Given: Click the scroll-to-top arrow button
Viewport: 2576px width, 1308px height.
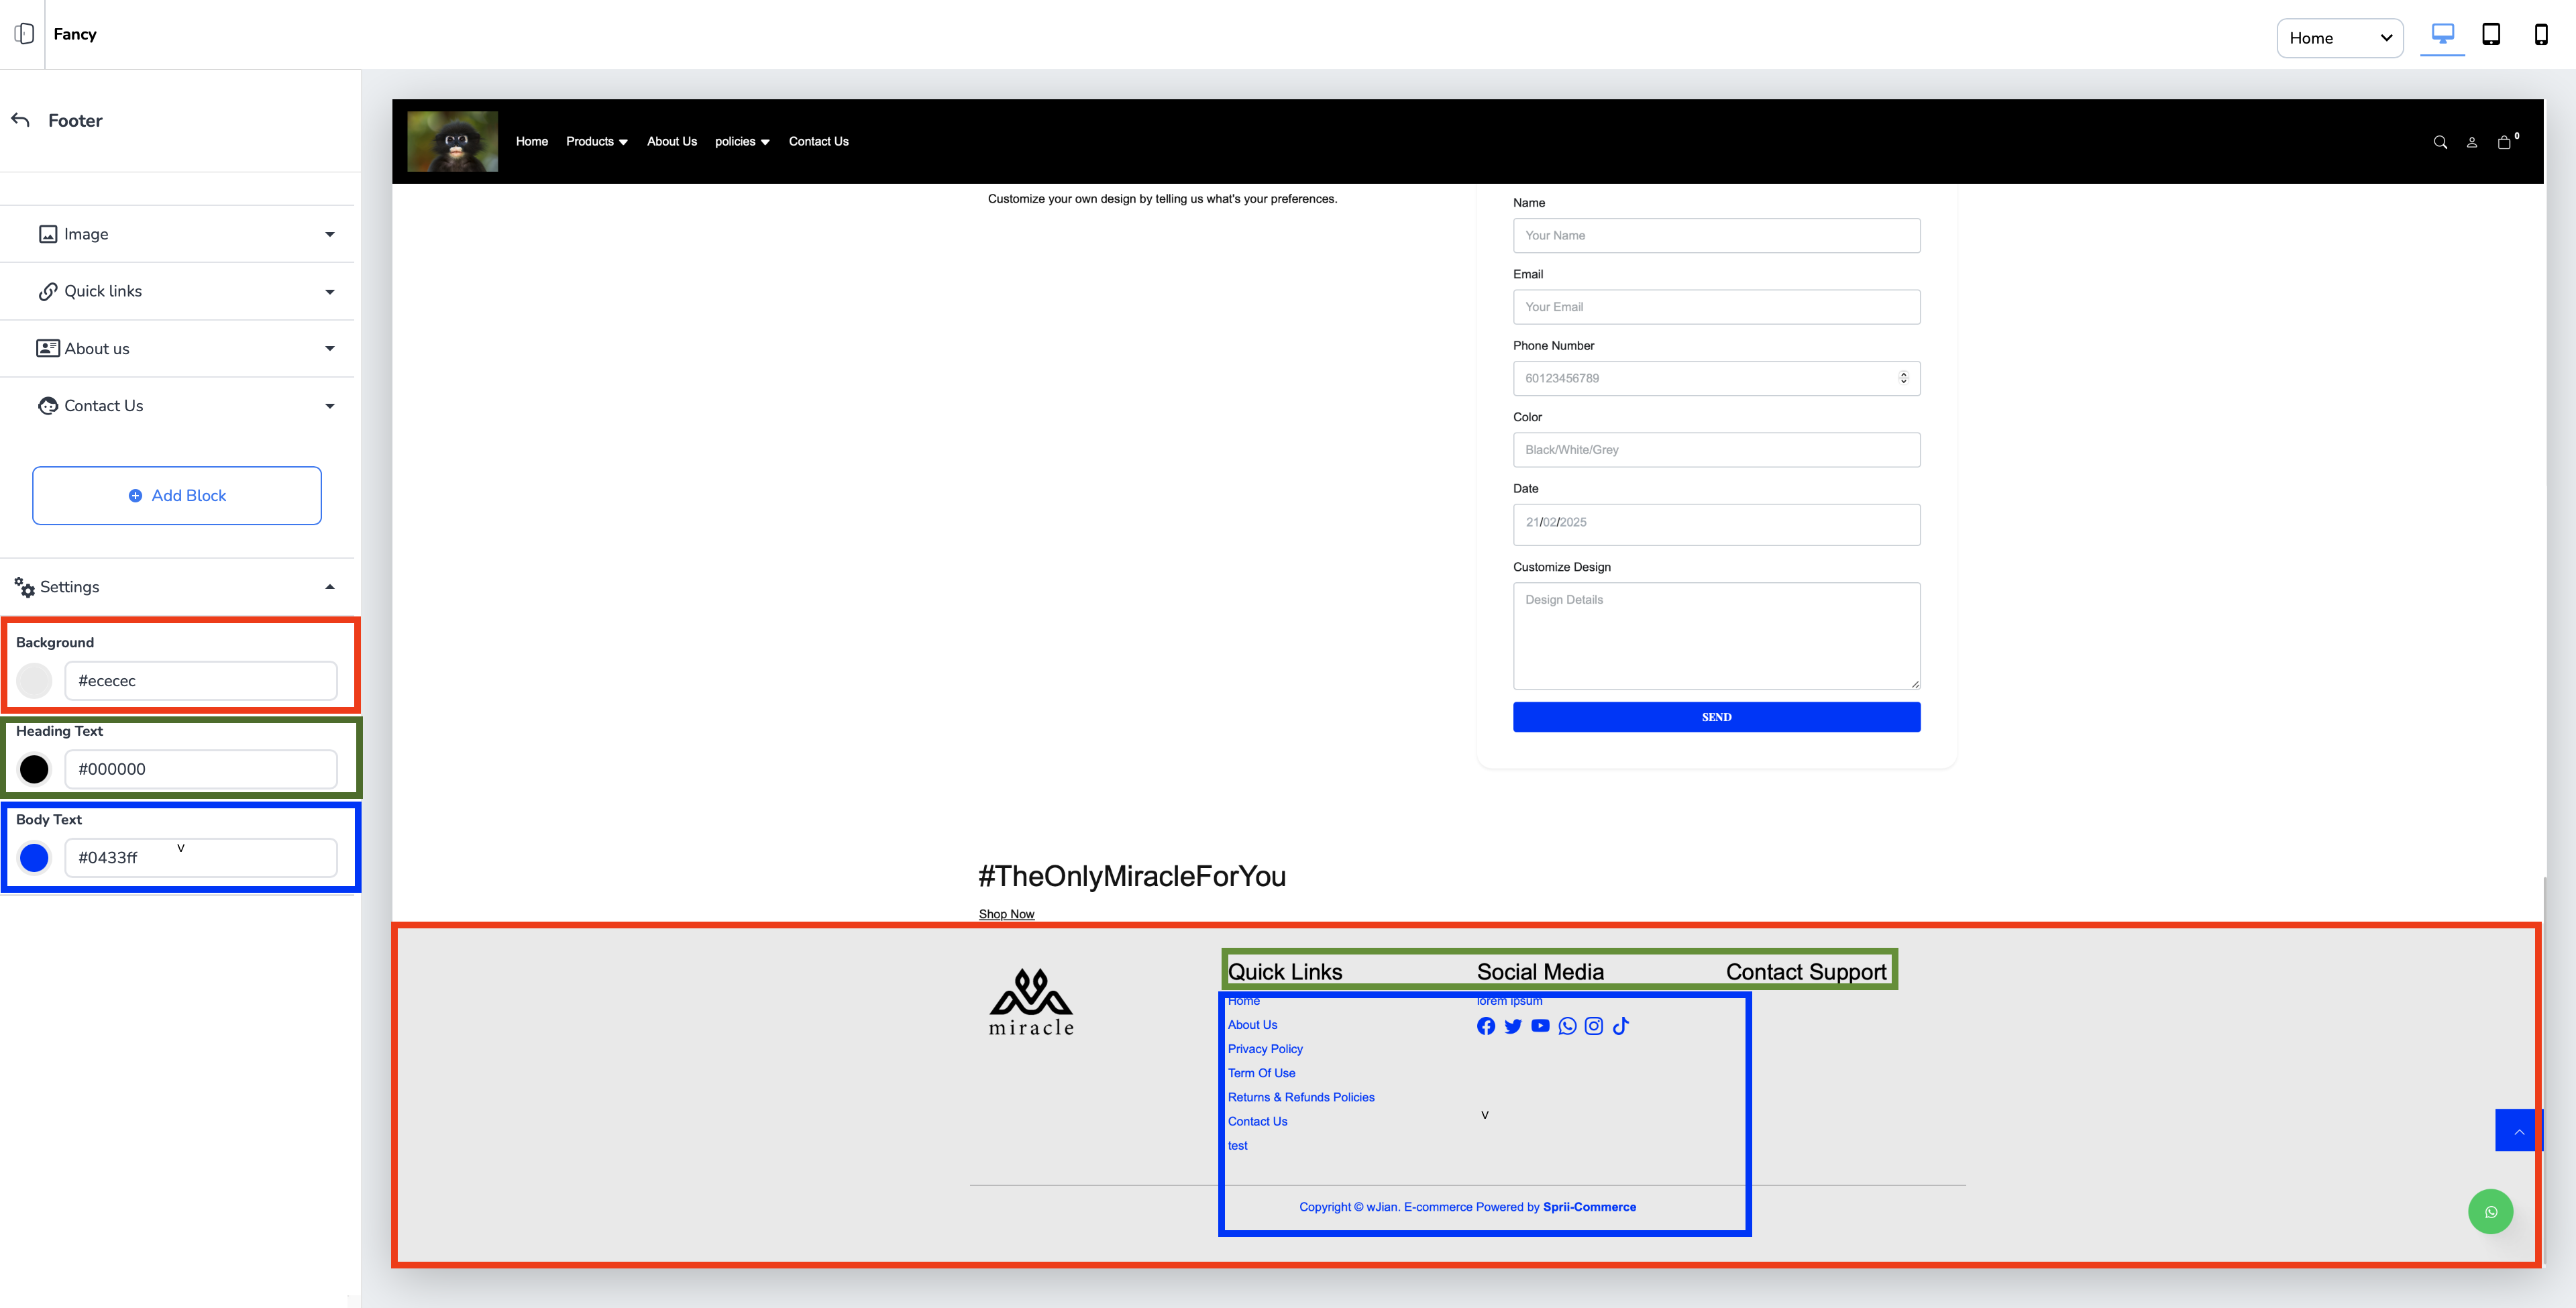Looking at the screenshot, I should (2518, 1131).
